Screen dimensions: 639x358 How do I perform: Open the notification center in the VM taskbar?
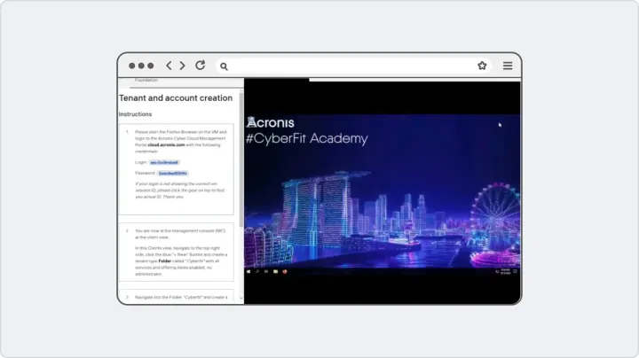[517, 271]
